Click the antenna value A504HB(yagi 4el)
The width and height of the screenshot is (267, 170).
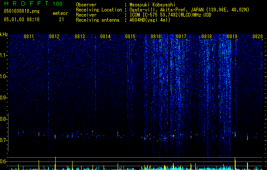tap(150, 20)
